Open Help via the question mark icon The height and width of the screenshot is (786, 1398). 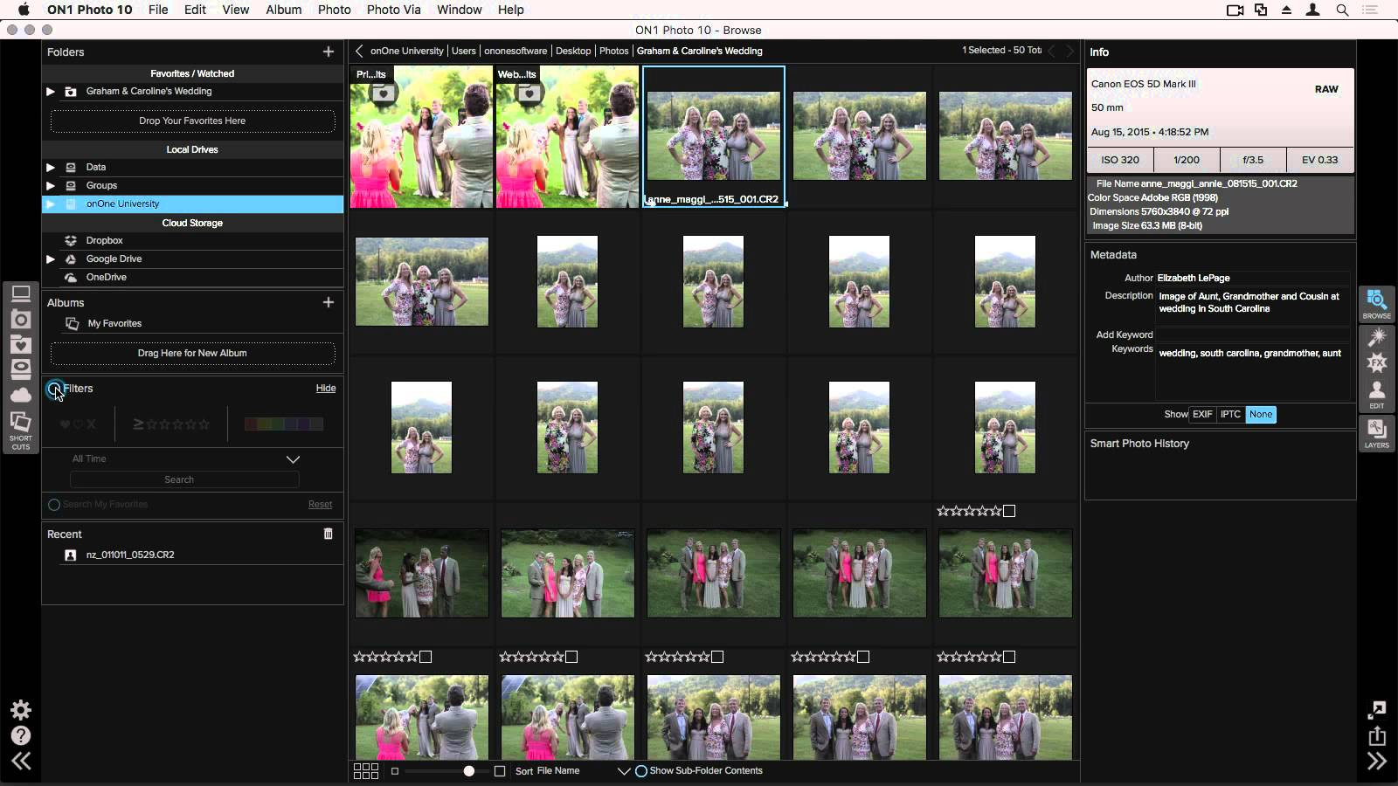click(x=21, y=735)
